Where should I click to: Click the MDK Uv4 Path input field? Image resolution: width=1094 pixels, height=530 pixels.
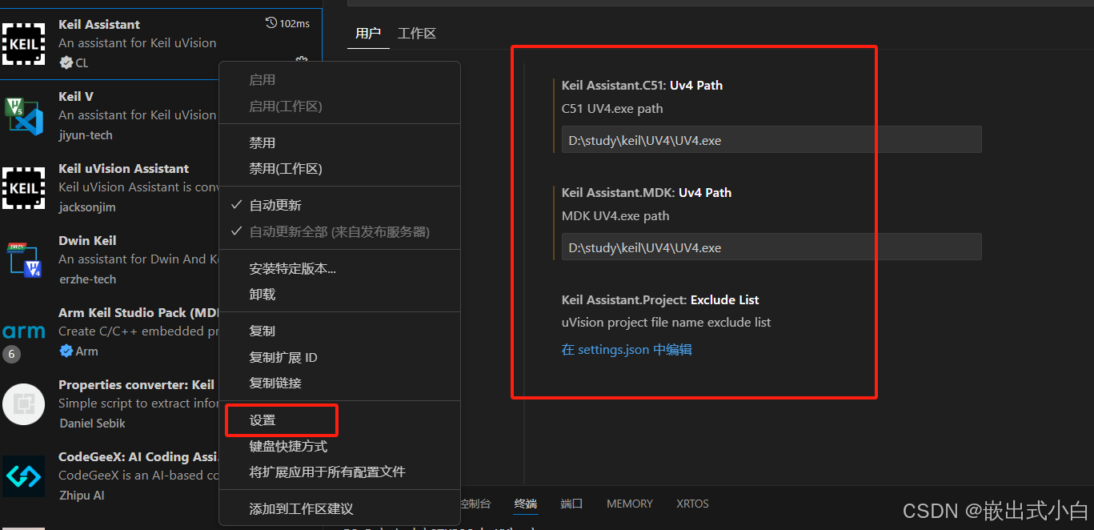[x=771, y=247]
